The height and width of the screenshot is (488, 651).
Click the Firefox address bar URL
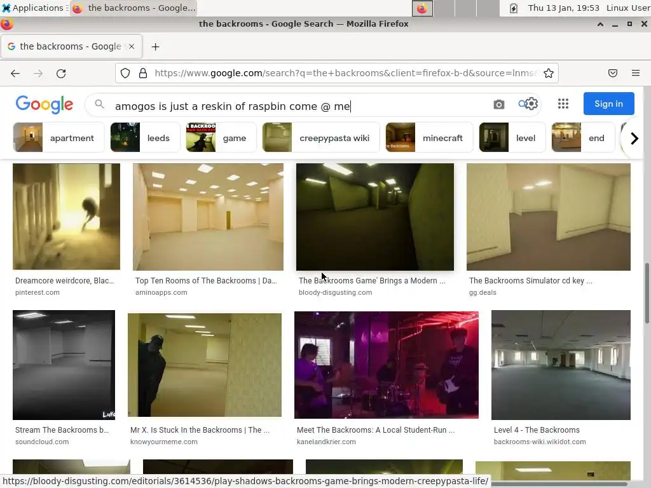pyautogui.click(x=345, y=74)
